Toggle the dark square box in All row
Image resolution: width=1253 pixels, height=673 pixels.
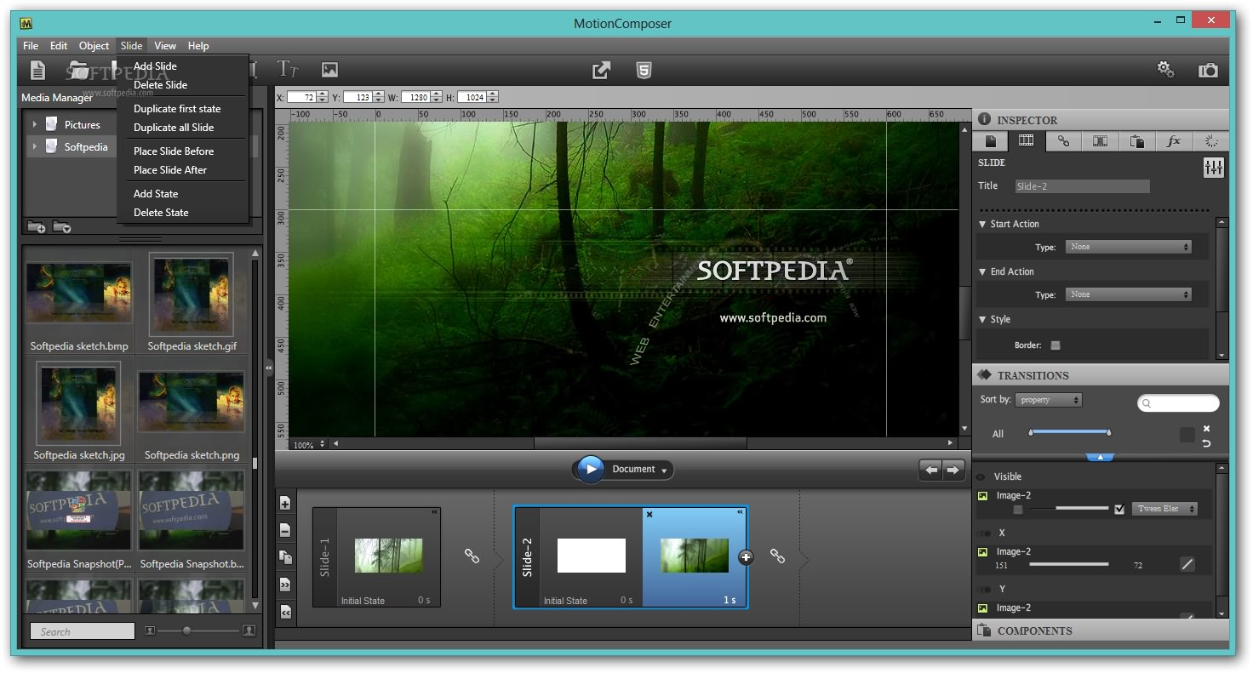coord(1187,435)
